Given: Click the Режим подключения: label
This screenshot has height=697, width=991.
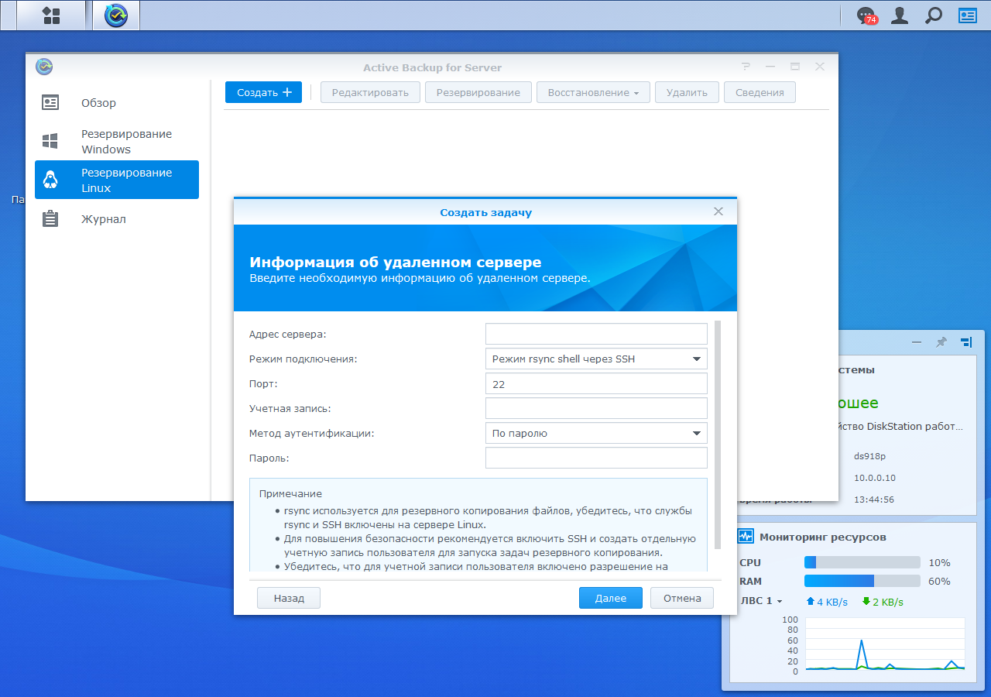Looking at the screenshot, I should (x=303, y=359).
